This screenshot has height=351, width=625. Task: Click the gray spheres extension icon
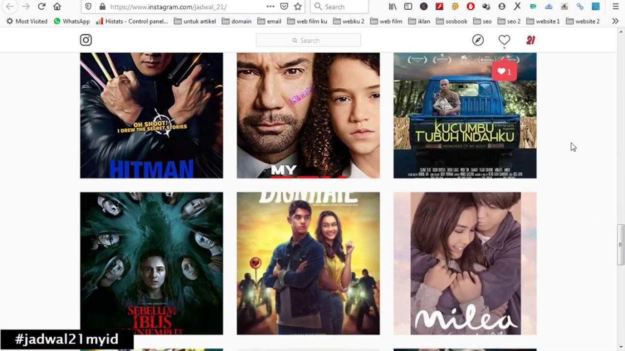(x=486, y=6)
